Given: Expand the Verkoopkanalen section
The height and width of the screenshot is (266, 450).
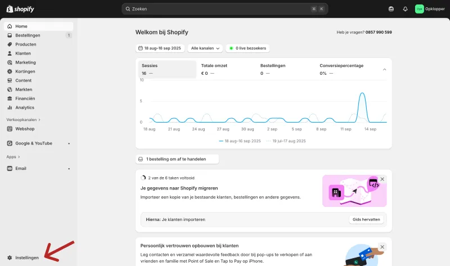Looking at the screenshot, I should (24, 120).
